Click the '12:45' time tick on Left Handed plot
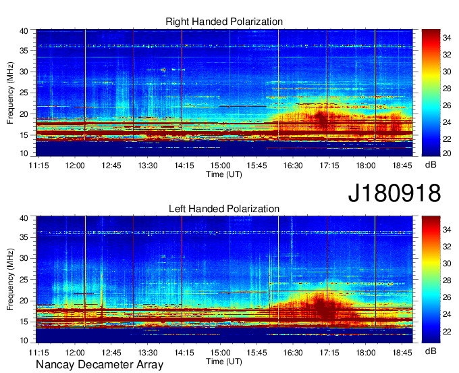The image size is (459, 373). tap(111, 353)
